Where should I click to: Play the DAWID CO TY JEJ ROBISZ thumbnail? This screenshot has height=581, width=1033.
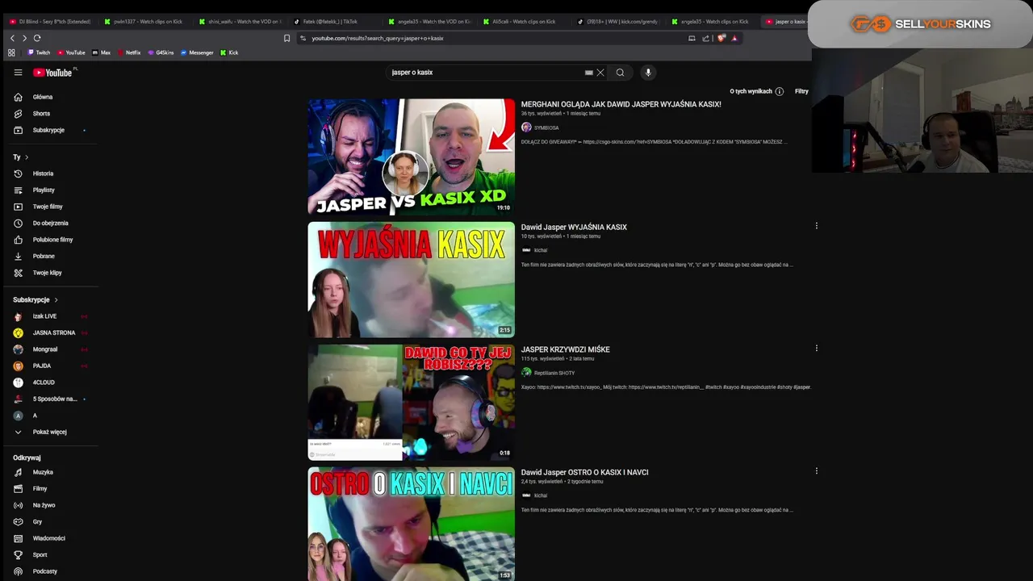click(411, 402)
